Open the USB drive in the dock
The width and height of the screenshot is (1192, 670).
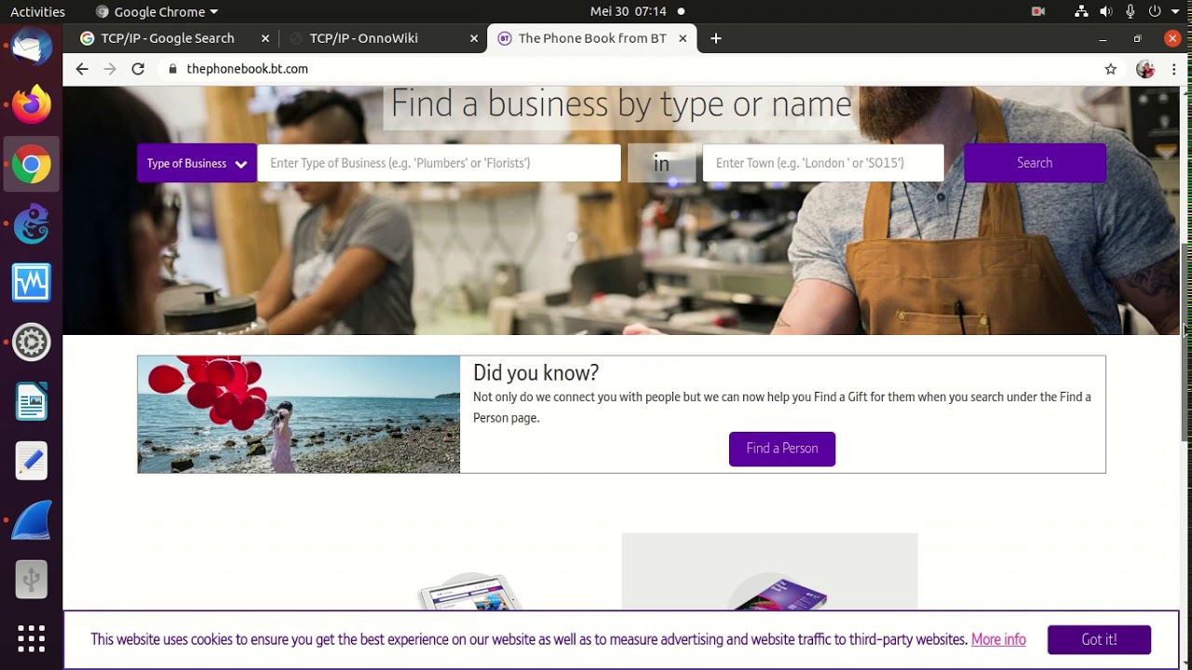coord(31,580)
